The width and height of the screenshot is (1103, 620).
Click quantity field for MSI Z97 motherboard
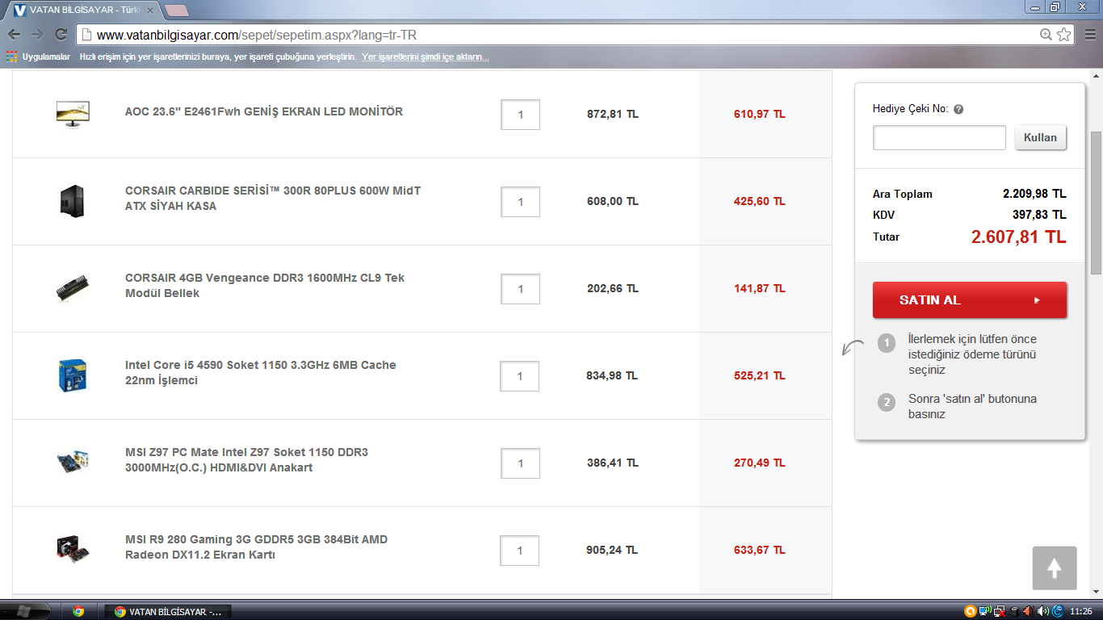click(x=520, y=463)
